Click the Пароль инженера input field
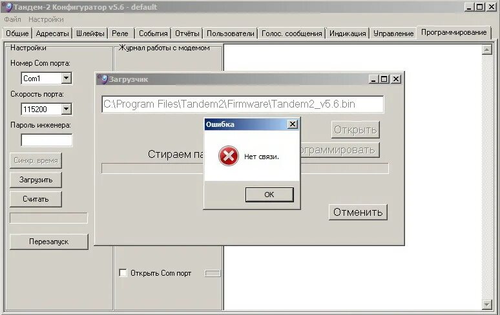The width and height of the screenshot is (500, 315). [47, 140]
